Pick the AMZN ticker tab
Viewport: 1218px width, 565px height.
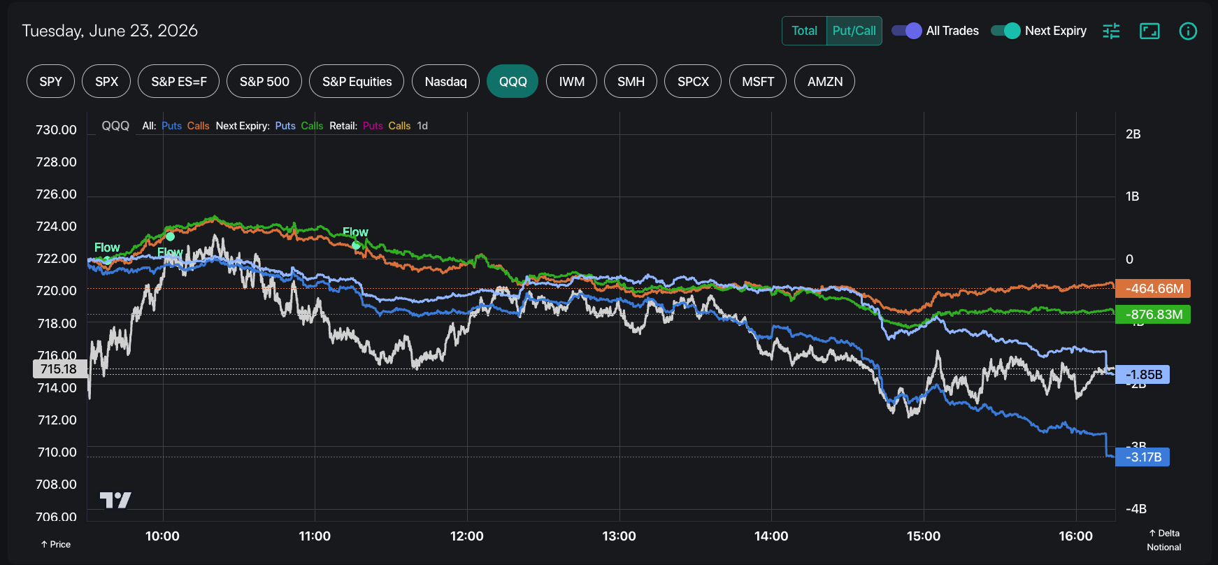tap(824, 81)
